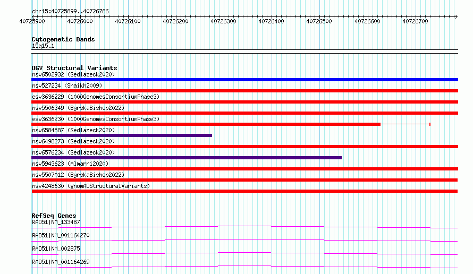Click the RefSeq Genes track heading
The image size is (473, 274).
tap(54, 216)
